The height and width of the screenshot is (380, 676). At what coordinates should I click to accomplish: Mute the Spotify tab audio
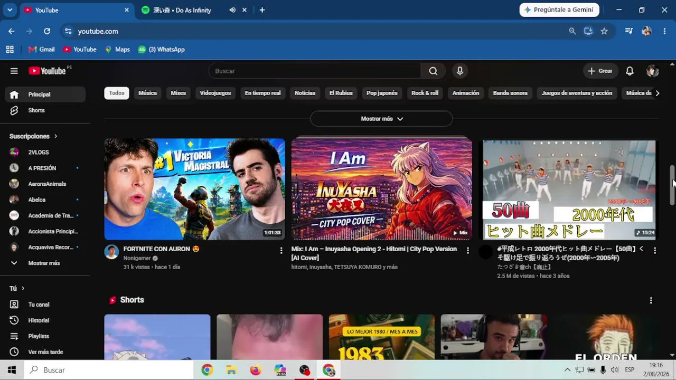(x=232, y=10)
